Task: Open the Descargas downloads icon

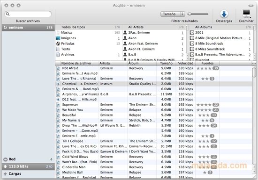Action: tap(224, 14)
